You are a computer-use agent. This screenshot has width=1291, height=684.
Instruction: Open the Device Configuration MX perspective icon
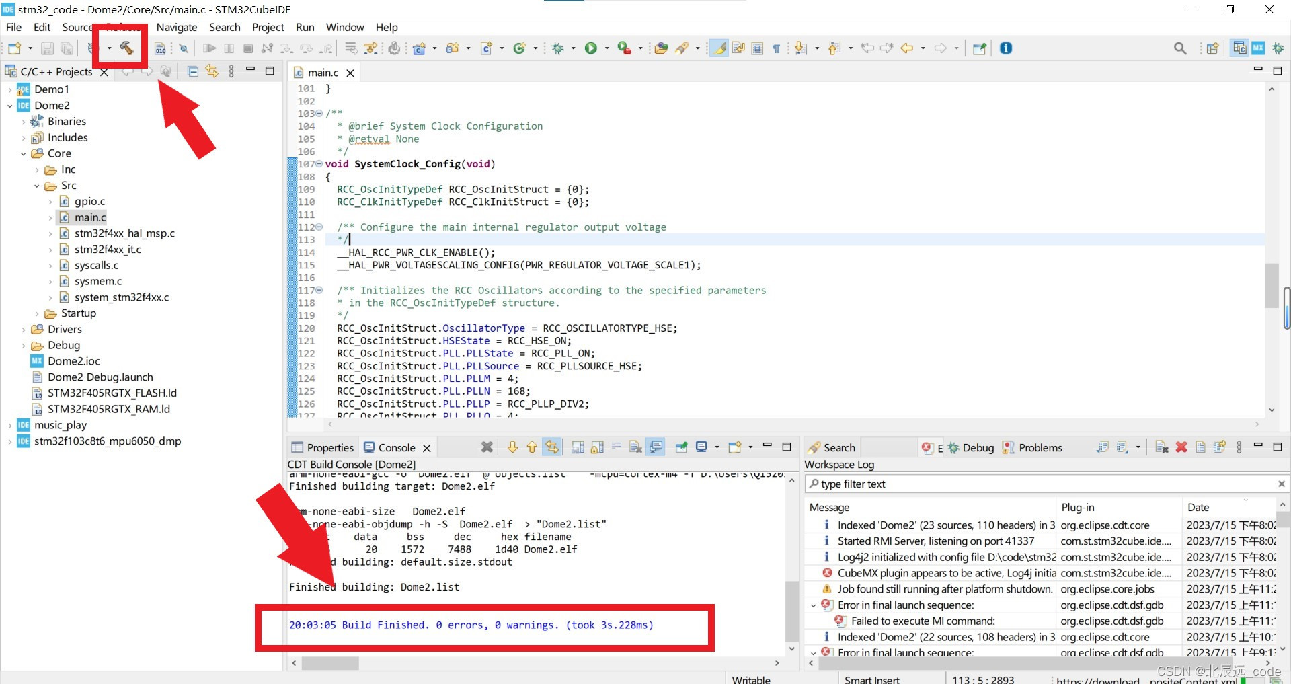tap(1258, 48)
